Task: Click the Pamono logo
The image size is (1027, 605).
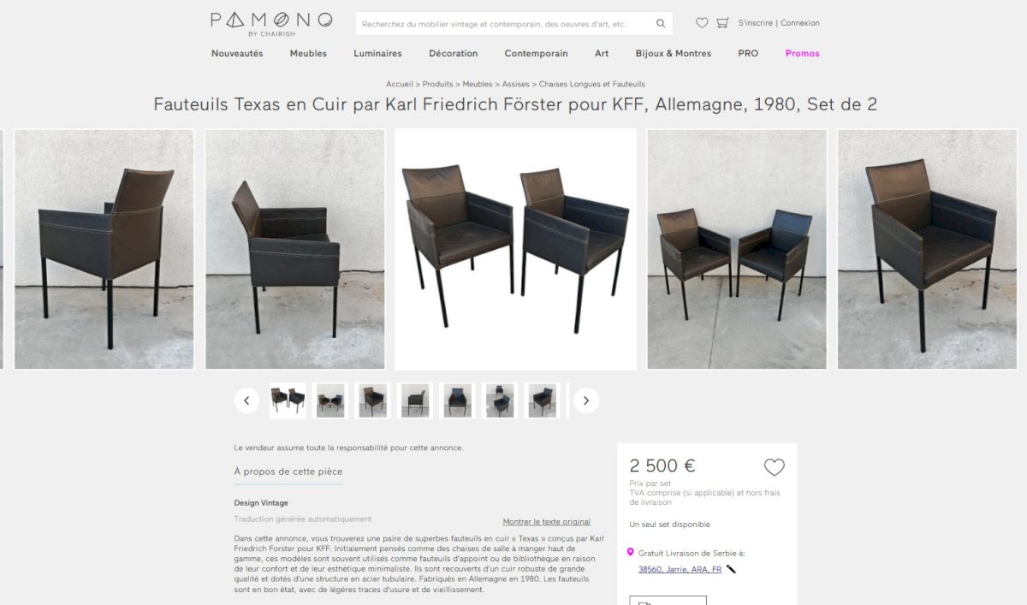Action: click(271, 23)
